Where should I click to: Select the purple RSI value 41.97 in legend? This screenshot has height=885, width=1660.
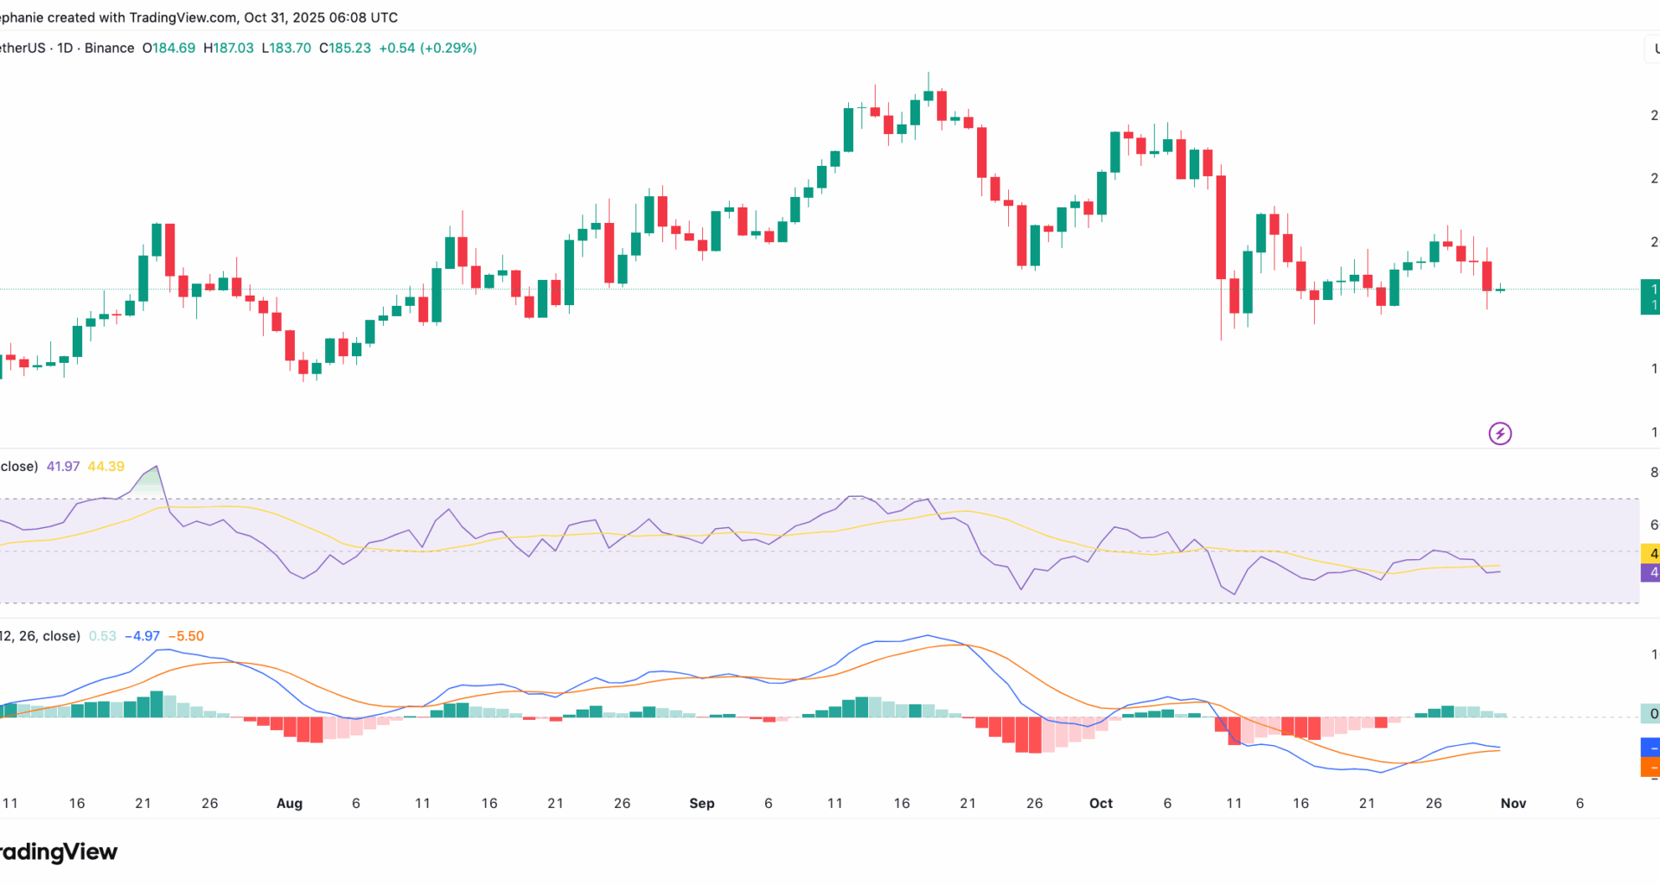63,467
